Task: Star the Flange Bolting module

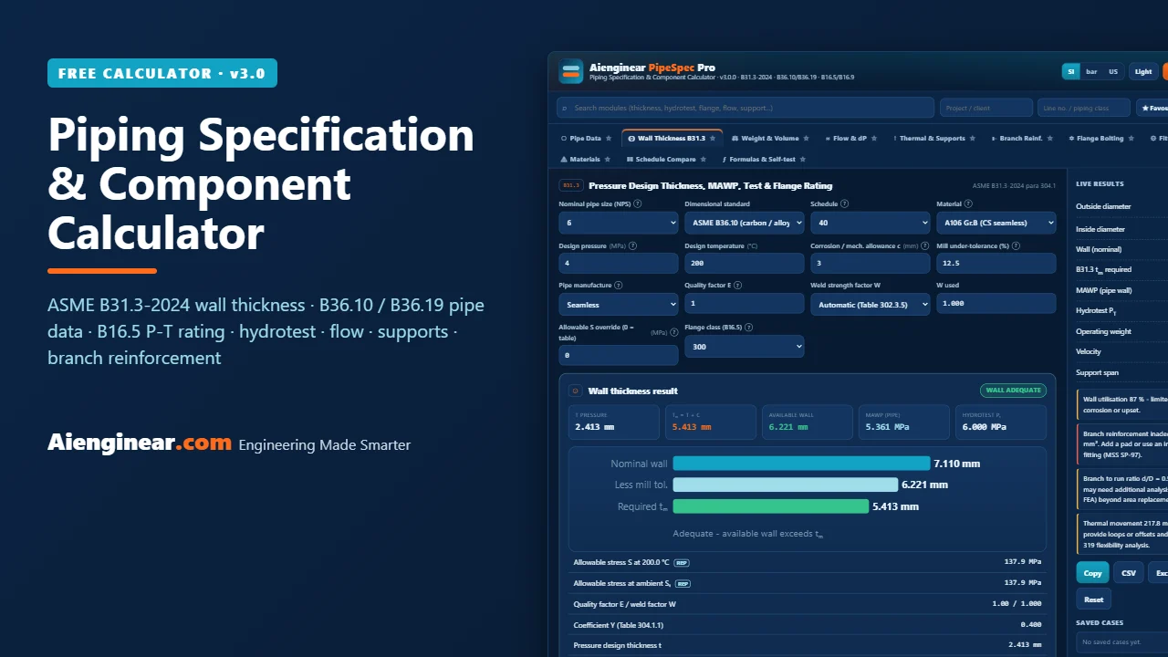Action: 1131,139
